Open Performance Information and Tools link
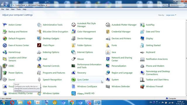Screen dimensions: 187x105 (x=89, y=66)
